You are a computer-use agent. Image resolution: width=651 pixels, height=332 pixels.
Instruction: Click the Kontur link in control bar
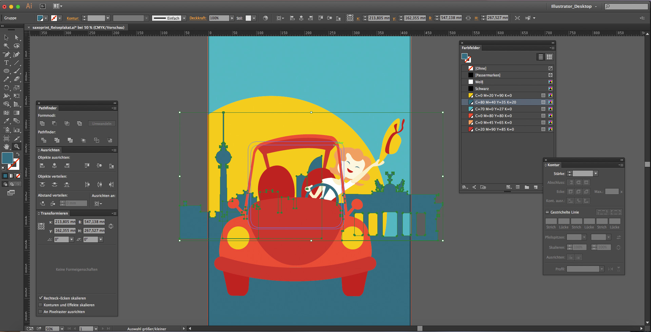[x=73, y=18]
